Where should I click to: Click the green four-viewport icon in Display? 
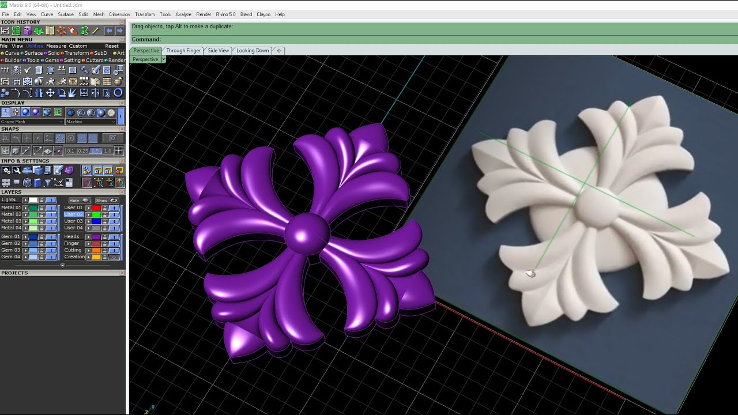pyautogui.click(x=58, y=112)
